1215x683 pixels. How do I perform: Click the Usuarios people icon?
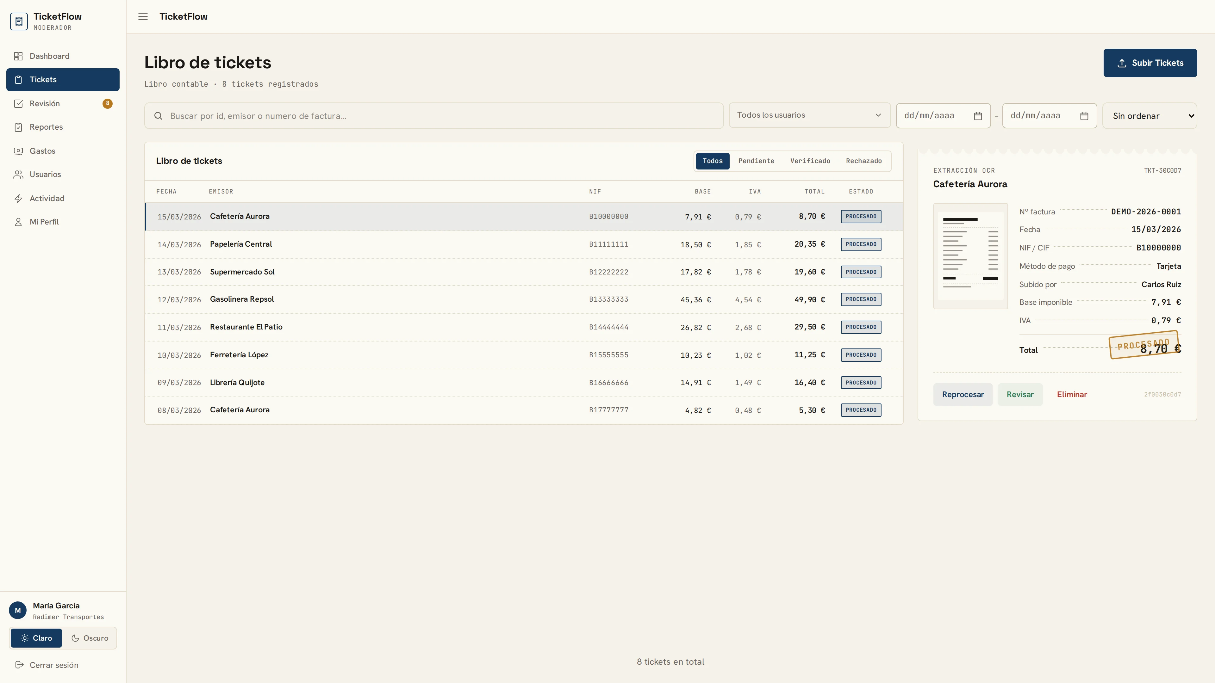click(x=18, y=175)
